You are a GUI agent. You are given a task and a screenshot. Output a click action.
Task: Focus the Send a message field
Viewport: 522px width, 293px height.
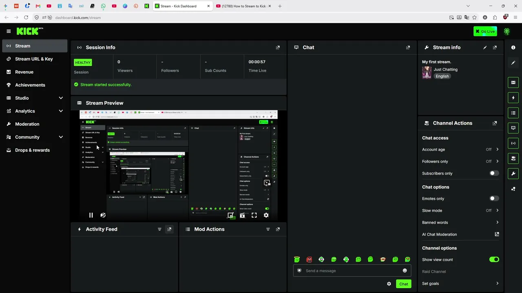click(x=352, y=271)
